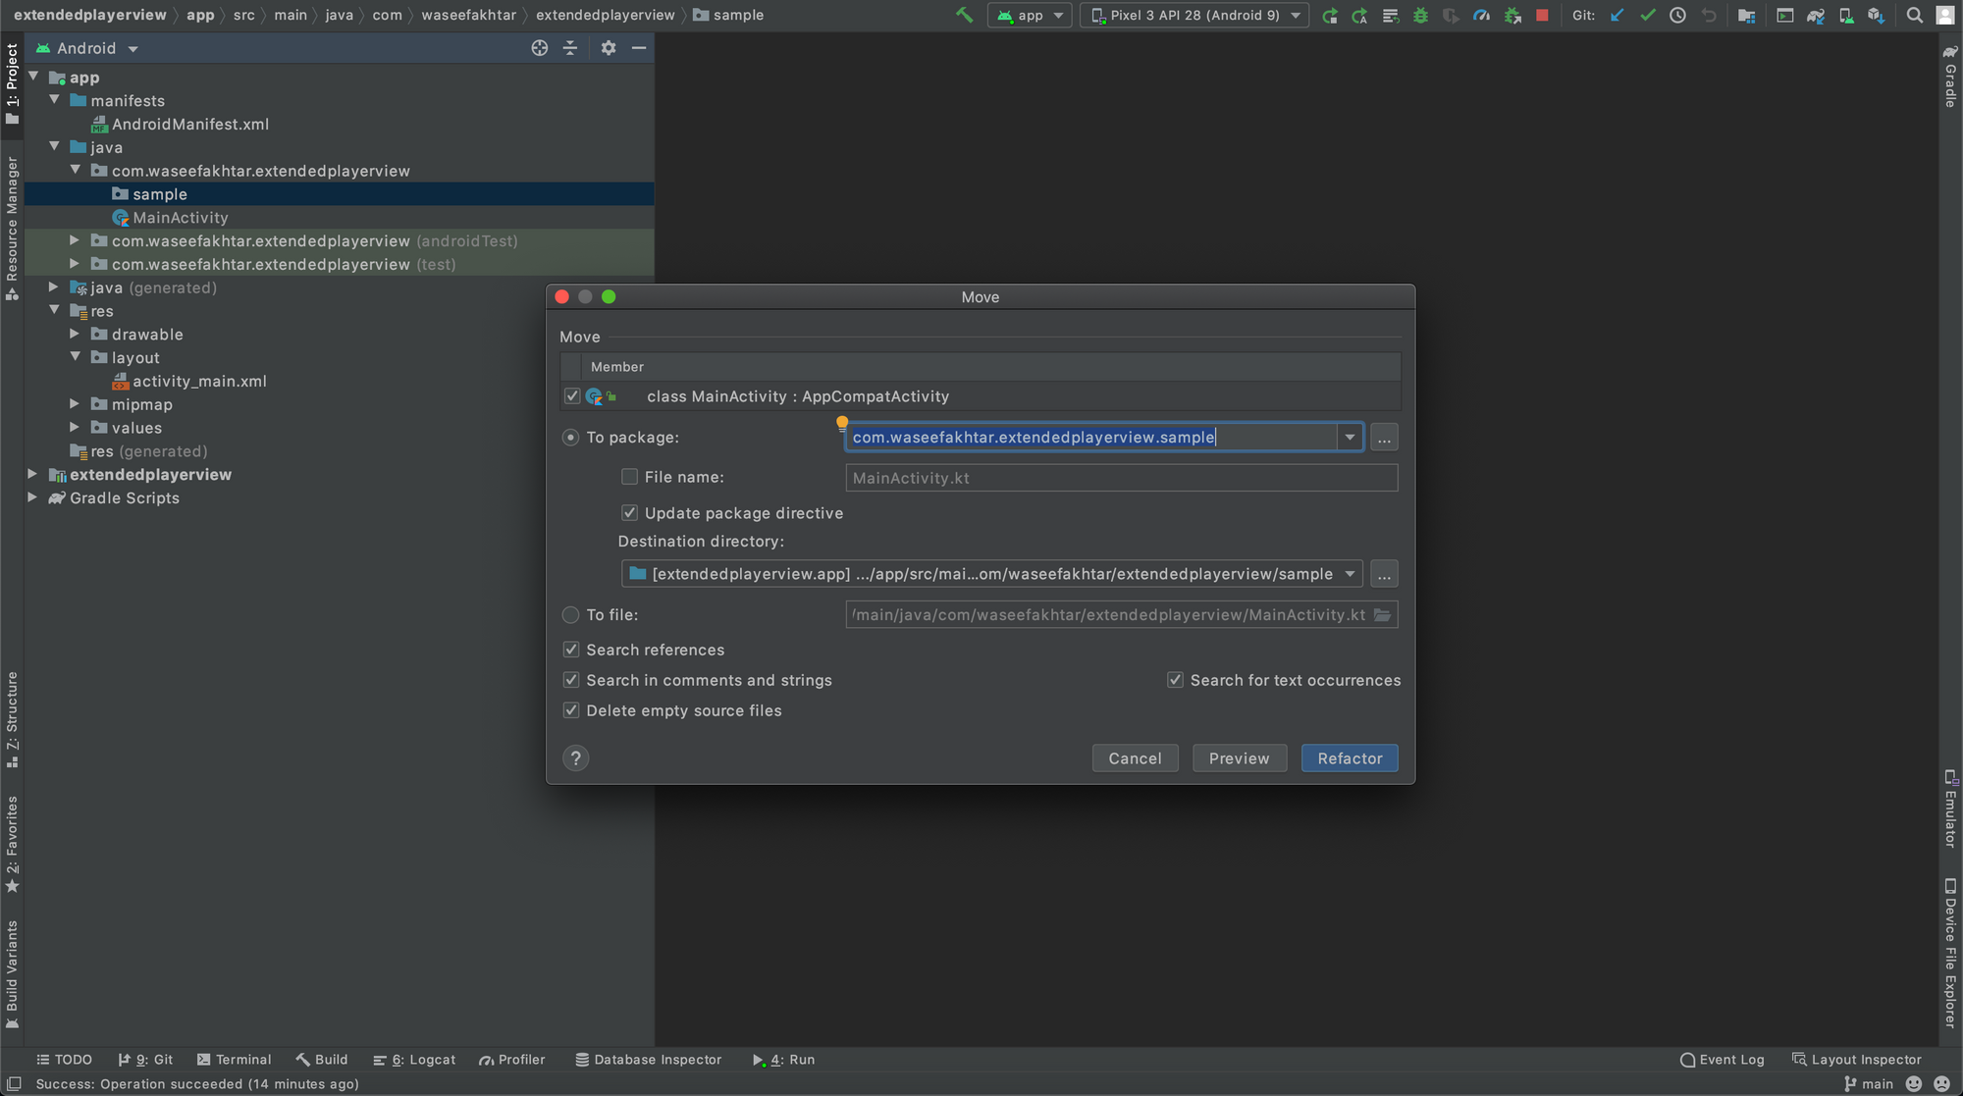This screenshot has height=1096, width=1963.
Task: Click the Make Project hammer icon
Action: (964, 15)
